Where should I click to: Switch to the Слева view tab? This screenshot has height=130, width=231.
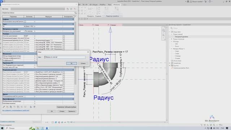pos(97,25)
